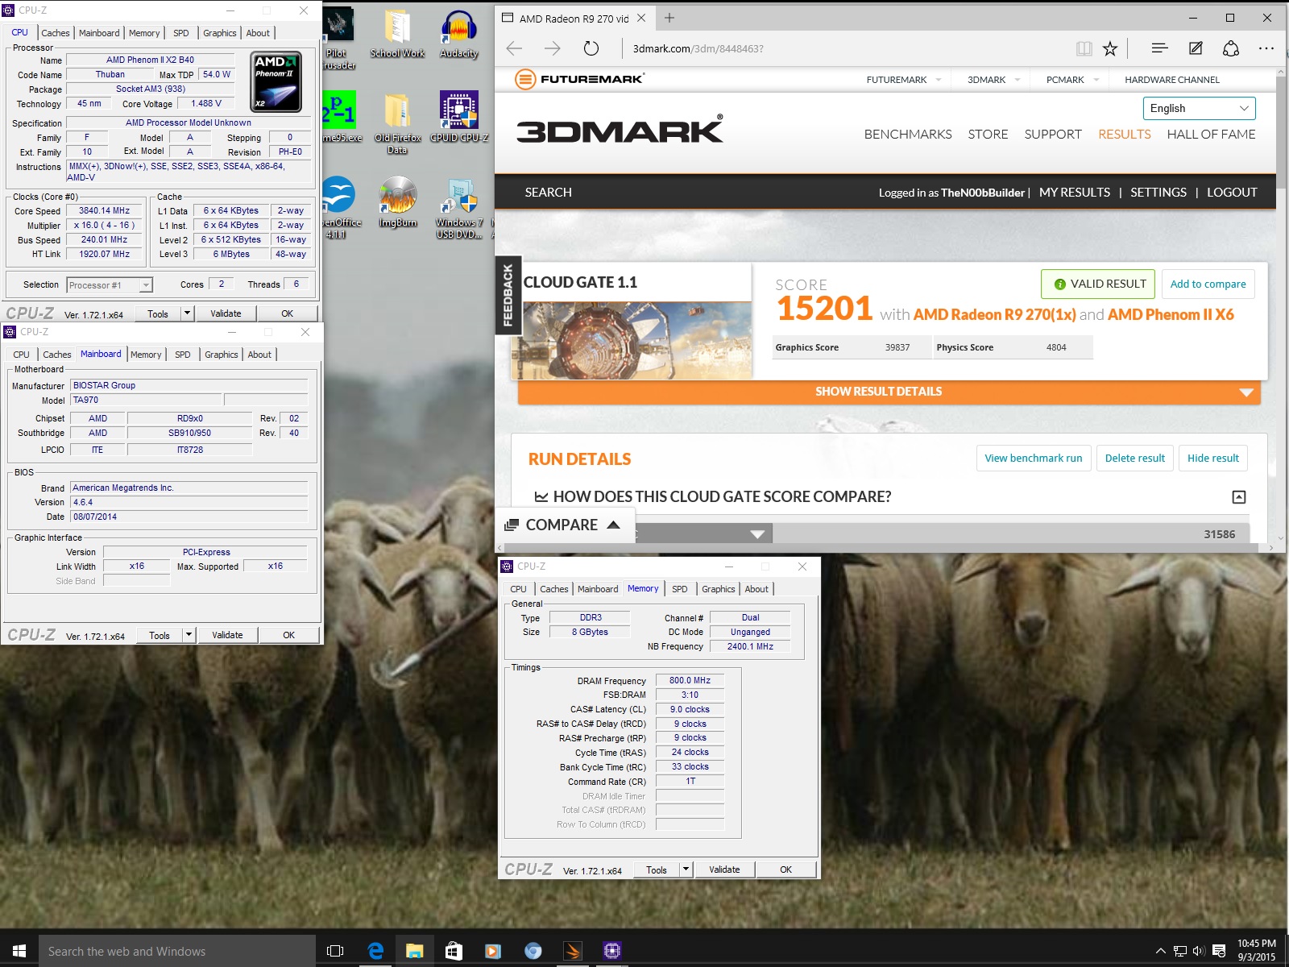
Task: Click the Cloud Gate thumbnail image
Action: [632, 341]
